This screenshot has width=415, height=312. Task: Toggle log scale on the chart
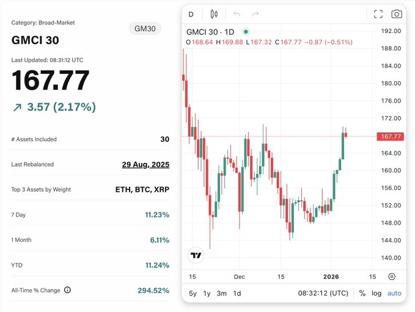pos(376,293)
